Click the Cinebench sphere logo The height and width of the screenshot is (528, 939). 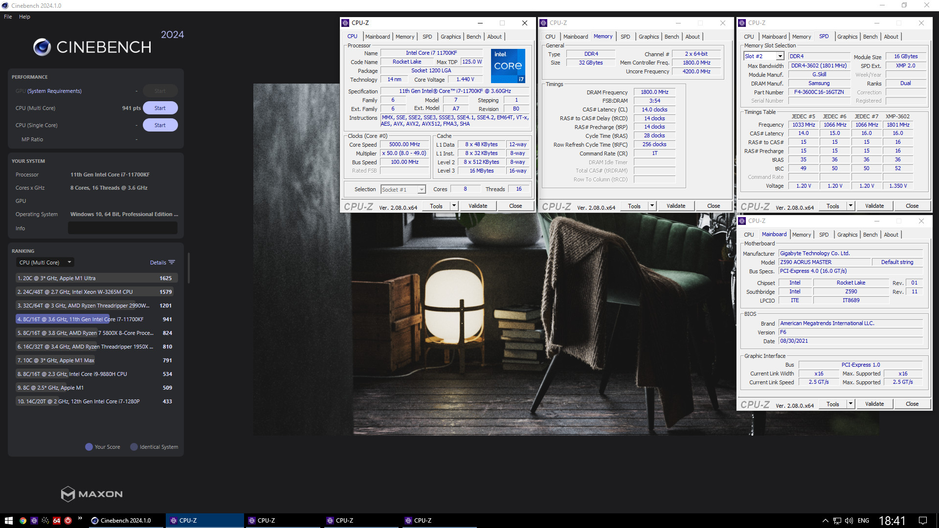click(42, 47)
